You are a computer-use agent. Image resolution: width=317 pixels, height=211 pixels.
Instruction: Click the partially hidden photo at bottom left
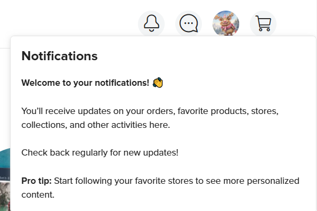5,193
